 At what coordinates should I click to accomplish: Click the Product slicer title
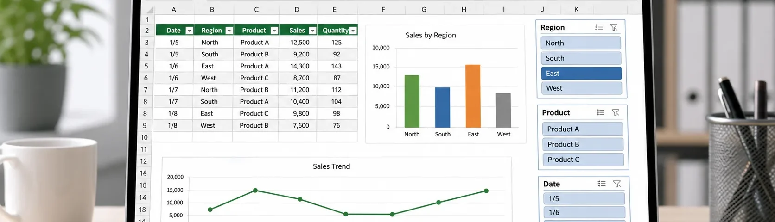coord(556,112)
